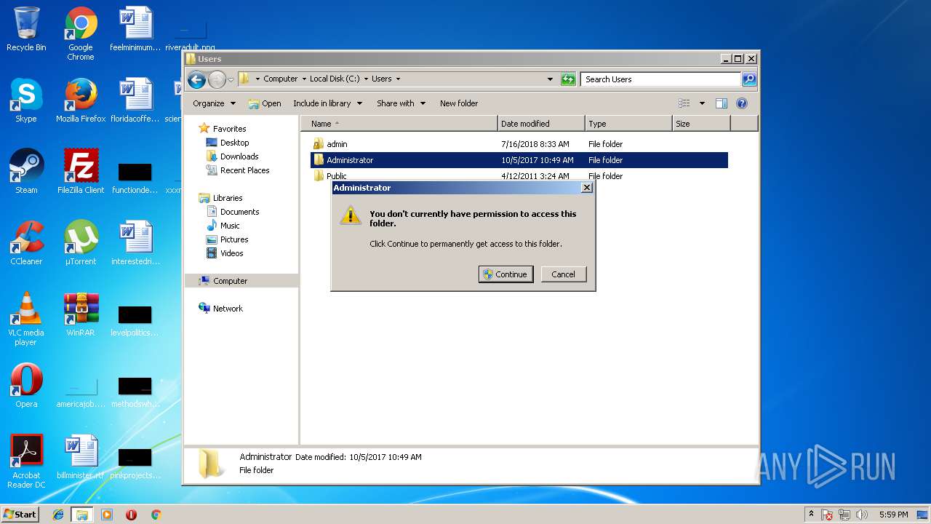
Task: Expand the Share with menu
Action: 401,103
